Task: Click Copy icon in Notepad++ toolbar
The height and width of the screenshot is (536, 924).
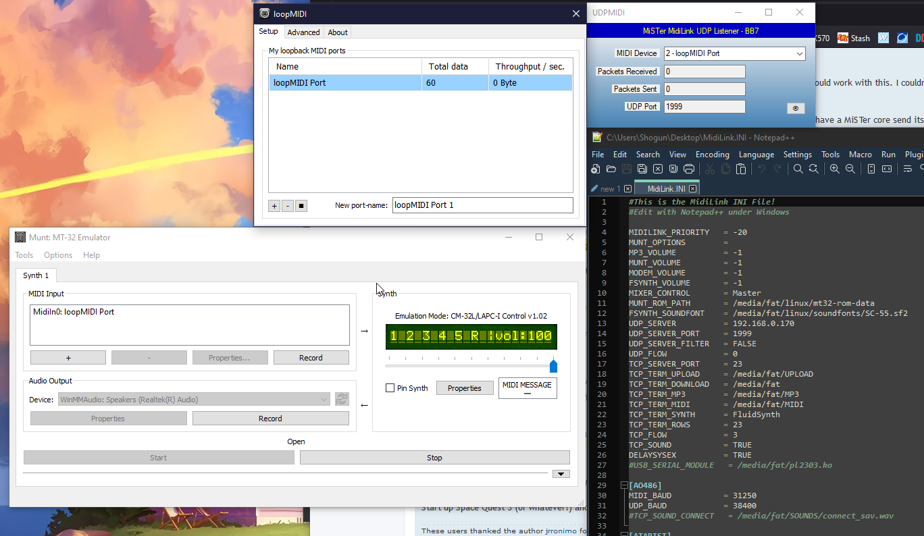Action: click(x=725, y=169)
